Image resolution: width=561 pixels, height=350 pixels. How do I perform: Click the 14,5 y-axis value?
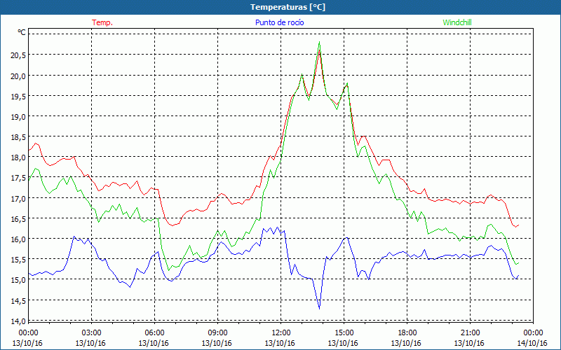[17, 300]
